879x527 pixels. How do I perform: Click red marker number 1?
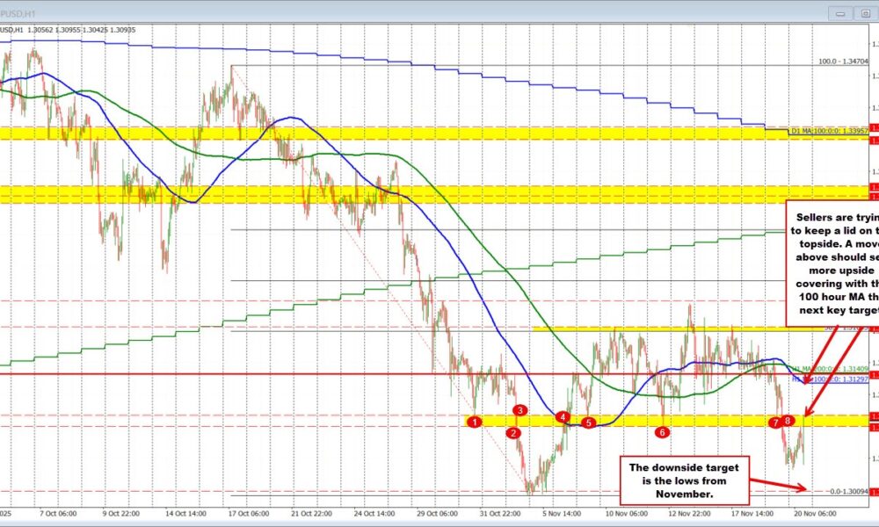475,422
